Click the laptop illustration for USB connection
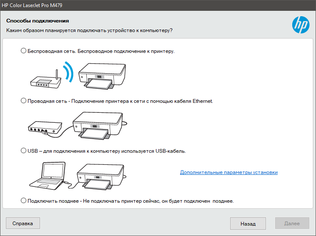This screenshot has height=236, width=316. pyautogui.click(x=48, y=176)
